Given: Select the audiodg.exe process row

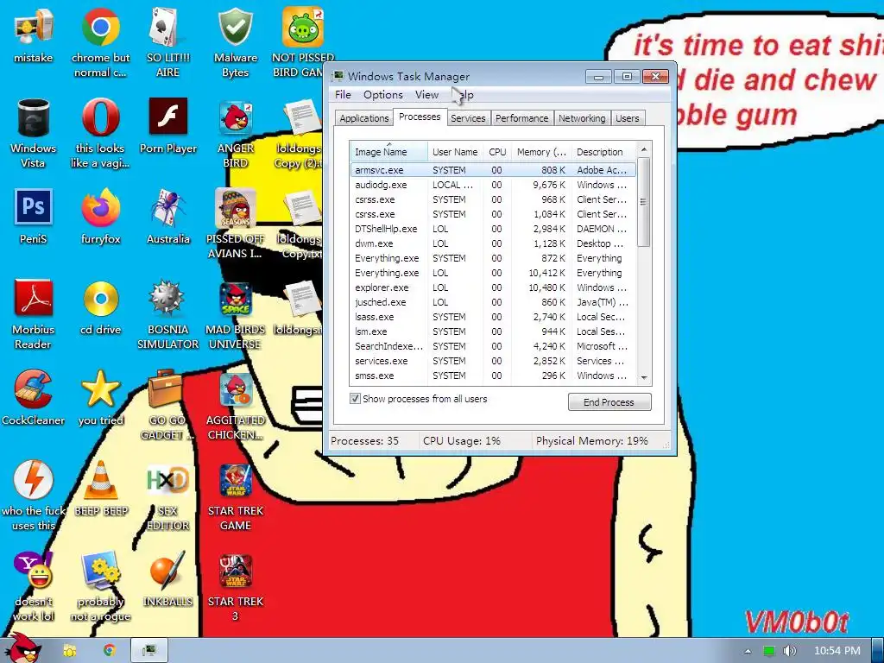Looking at the screenshot, I should (493, 185).
